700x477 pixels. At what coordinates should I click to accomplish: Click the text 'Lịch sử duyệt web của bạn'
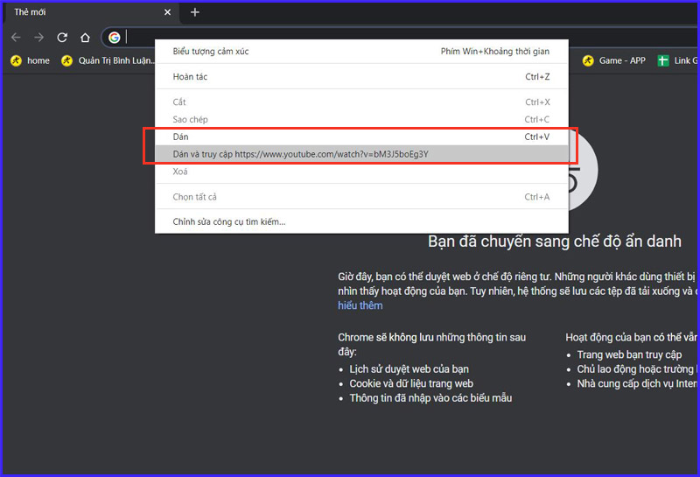point(409,369)
